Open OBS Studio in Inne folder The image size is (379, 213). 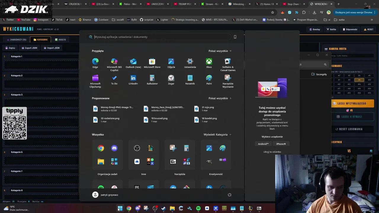pos(137,148)
